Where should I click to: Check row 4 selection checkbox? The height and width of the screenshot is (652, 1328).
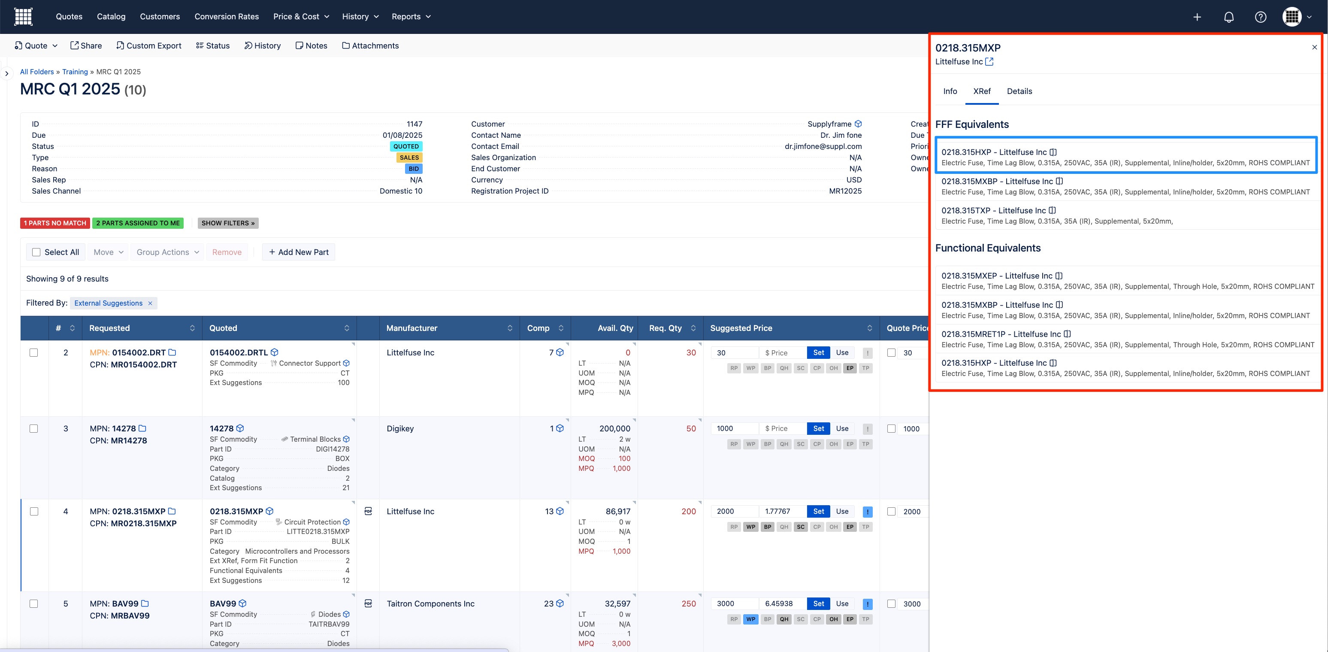click(x=33, y=512)
